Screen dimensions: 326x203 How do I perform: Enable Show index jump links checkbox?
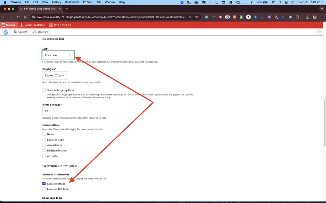coord(44,90)
